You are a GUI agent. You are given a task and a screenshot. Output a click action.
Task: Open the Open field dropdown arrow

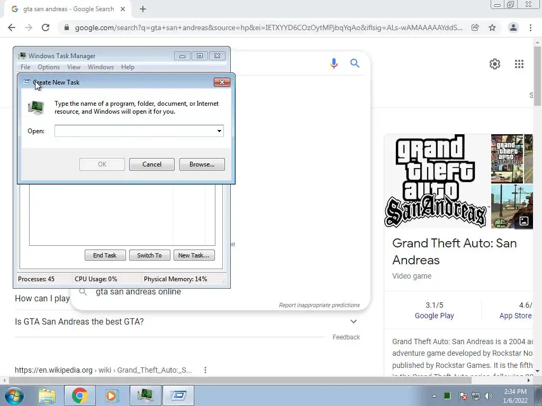coord(219,131)
